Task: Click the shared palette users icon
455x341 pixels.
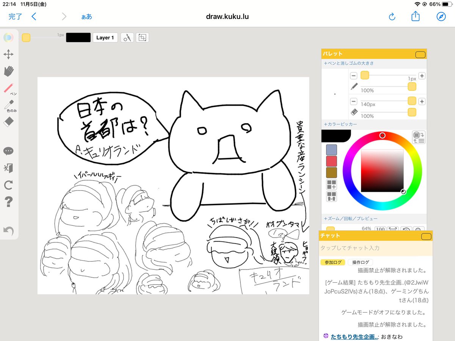Action: tap(331, 197)
